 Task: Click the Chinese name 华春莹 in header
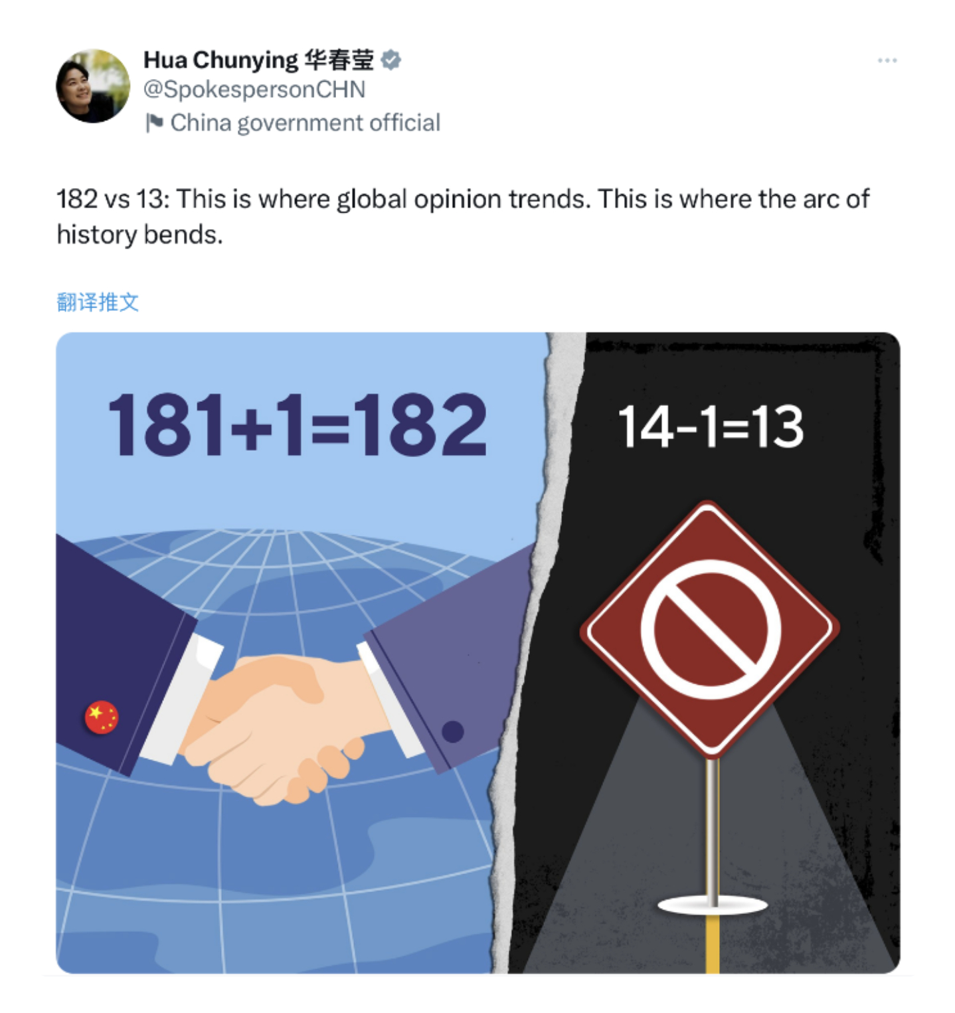(339, 60)
